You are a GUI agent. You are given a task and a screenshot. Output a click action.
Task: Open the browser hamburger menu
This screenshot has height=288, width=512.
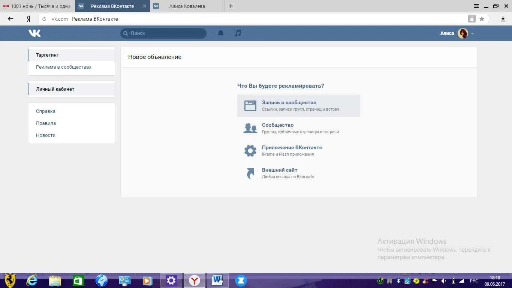click(476, 6)
